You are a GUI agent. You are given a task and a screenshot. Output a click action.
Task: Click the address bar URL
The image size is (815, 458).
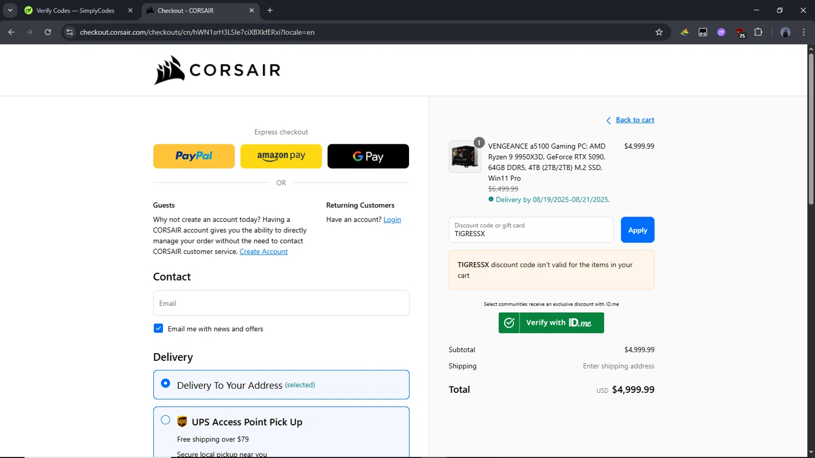197,32
